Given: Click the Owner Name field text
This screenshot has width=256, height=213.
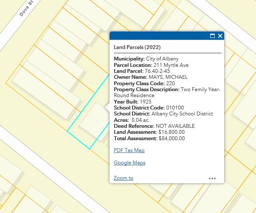Looking at the screenshot, I should 150,77.
